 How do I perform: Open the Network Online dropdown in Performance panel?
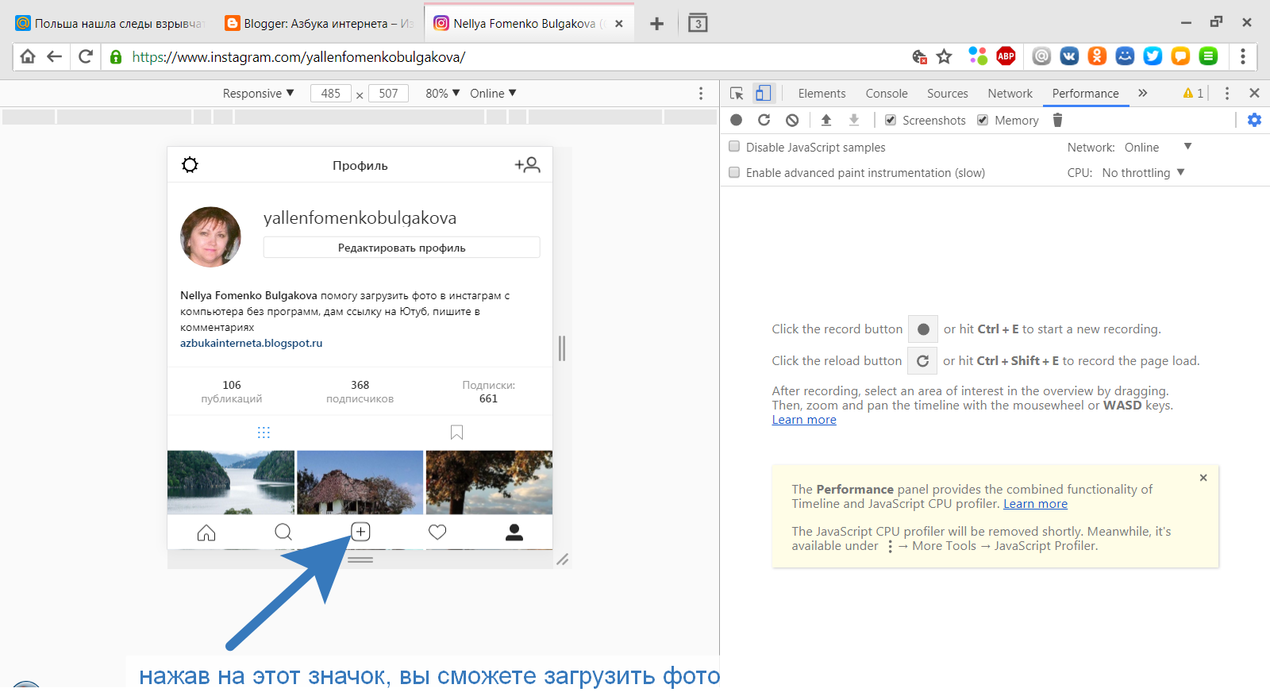coord(1158,148)
